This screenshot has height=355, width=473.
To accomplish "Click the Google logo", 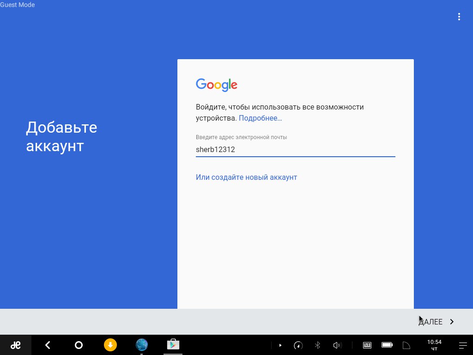I will click(216, 85).
